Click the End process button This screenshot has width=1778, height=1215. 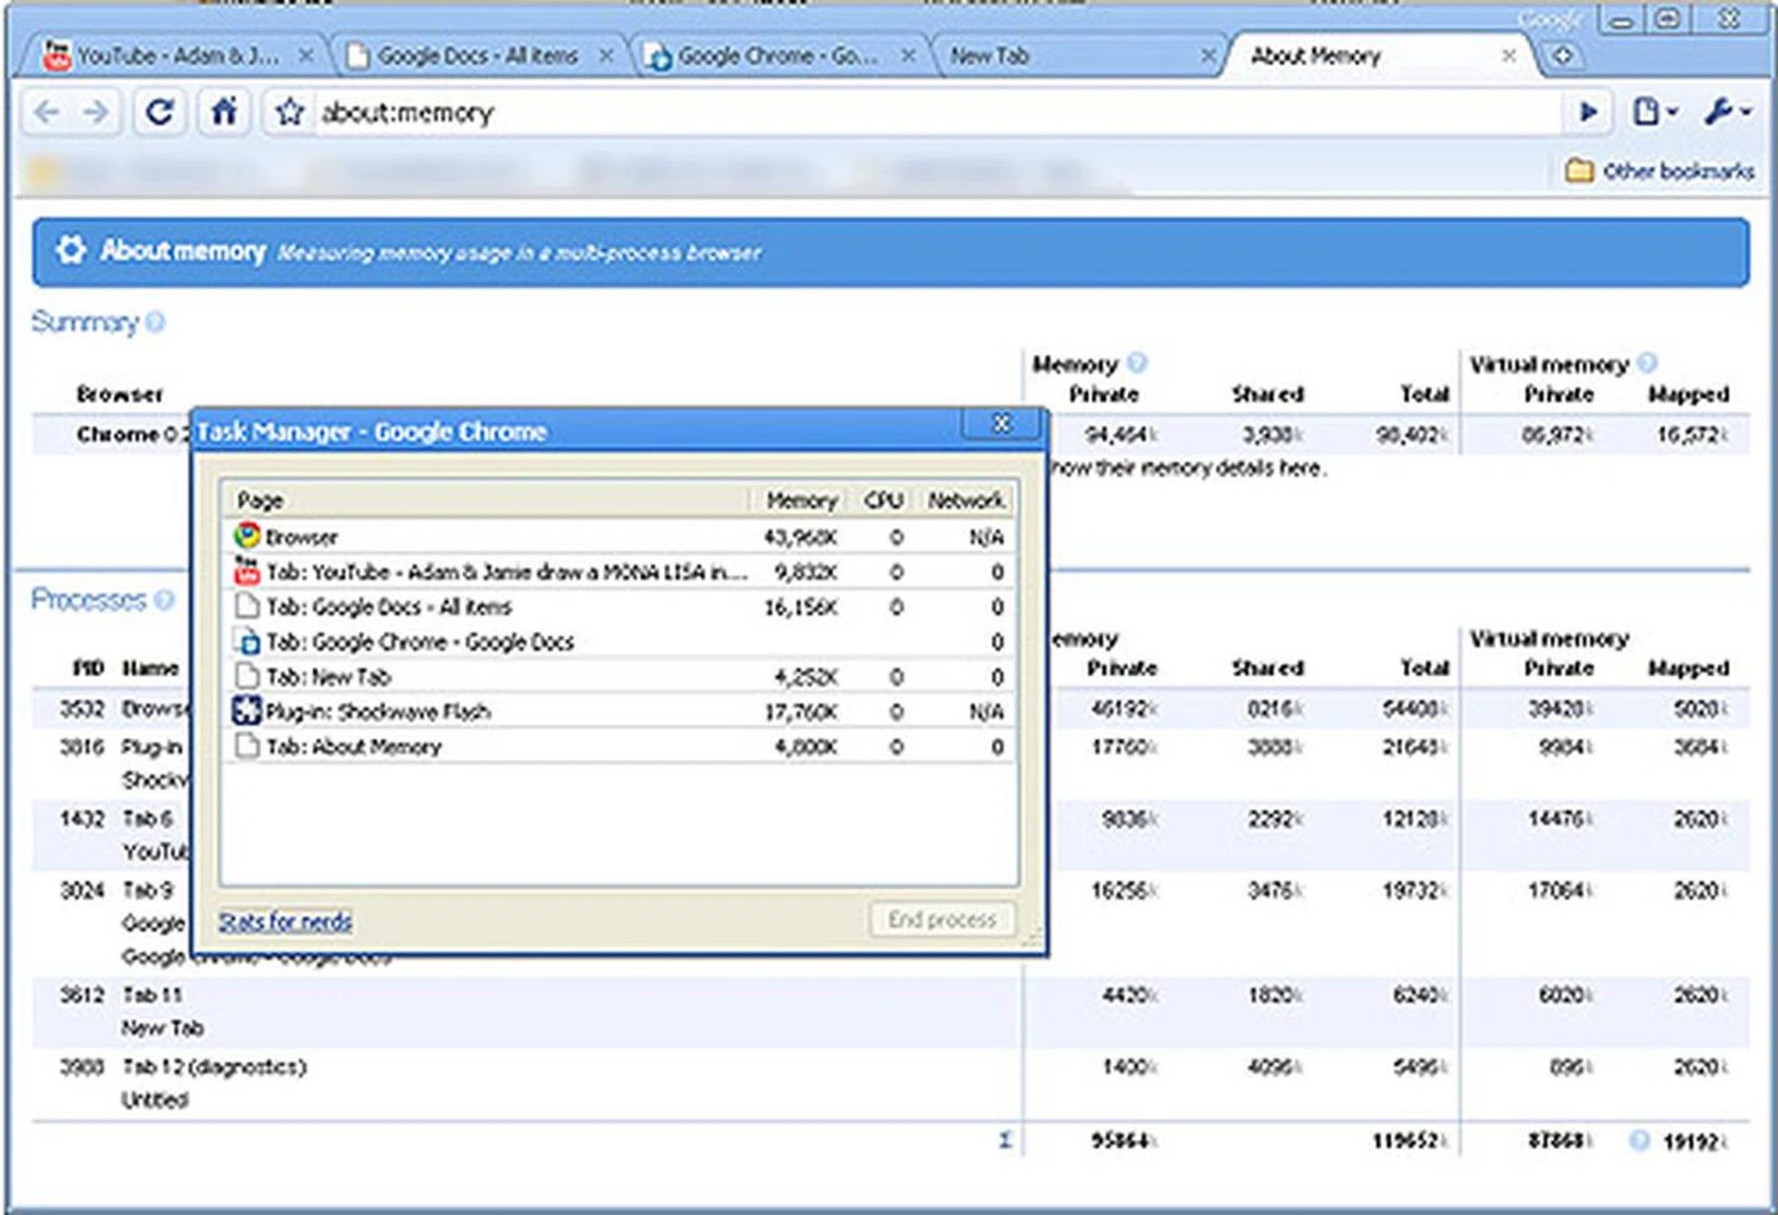941,919
